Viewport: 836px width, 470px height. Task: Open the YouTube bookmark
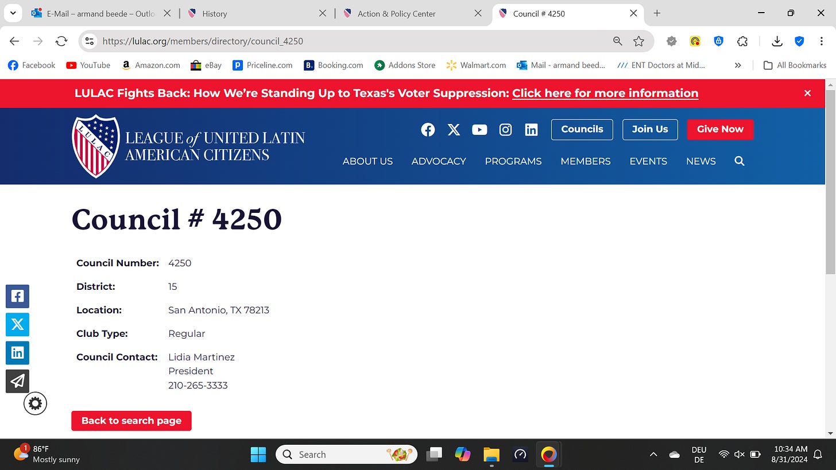(x=88, y=65)
